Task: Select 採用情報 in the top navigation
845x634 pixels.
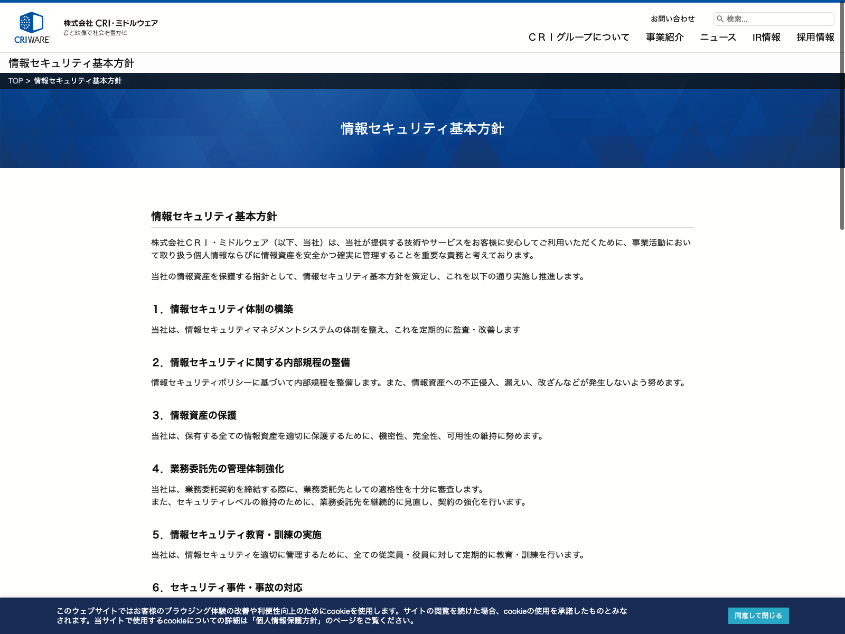Action: tap(815, 38)
